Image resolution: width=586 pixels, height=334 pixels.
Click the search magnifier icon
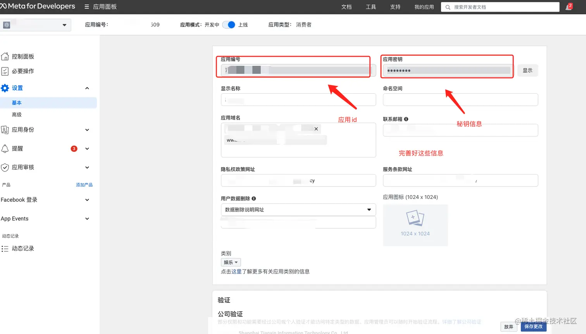pyautogui.click(x=448, y=7)
